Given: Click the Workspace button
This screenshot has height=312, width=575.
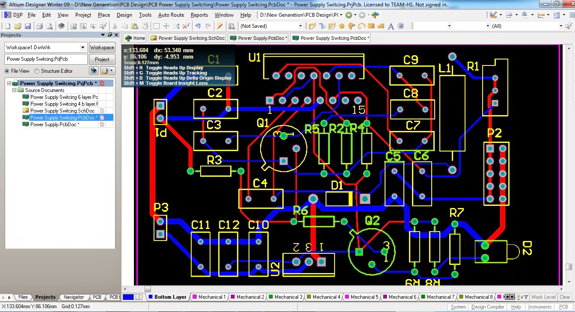Looking at the screenshot, I should 102,48.
